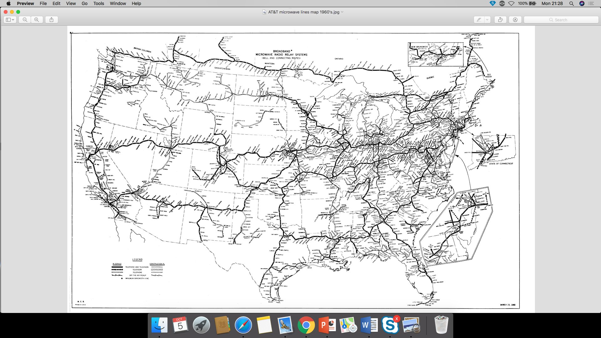Close the Preview window
This screenshot has height=338, width=601.
click(x=6, y=12)
